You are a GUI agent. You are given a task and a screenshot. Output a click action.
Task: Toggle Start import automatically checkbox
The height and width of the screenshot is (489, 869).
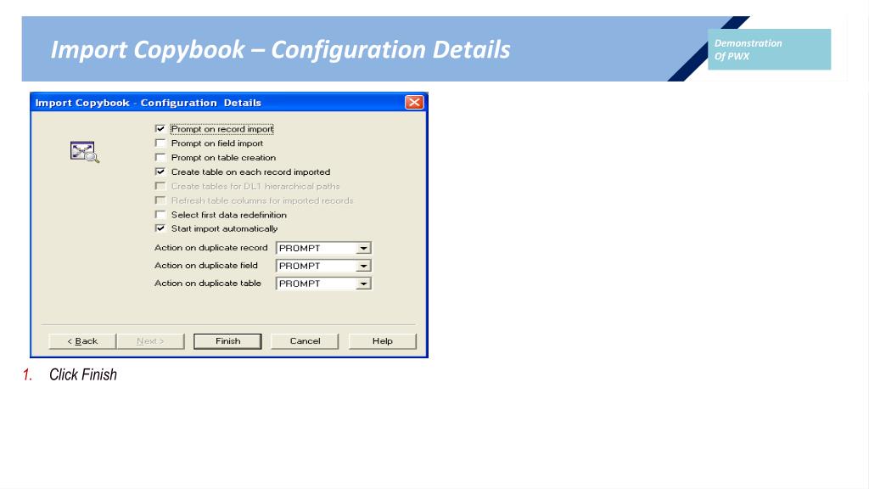pyautogui.click(x=160, y=228)
